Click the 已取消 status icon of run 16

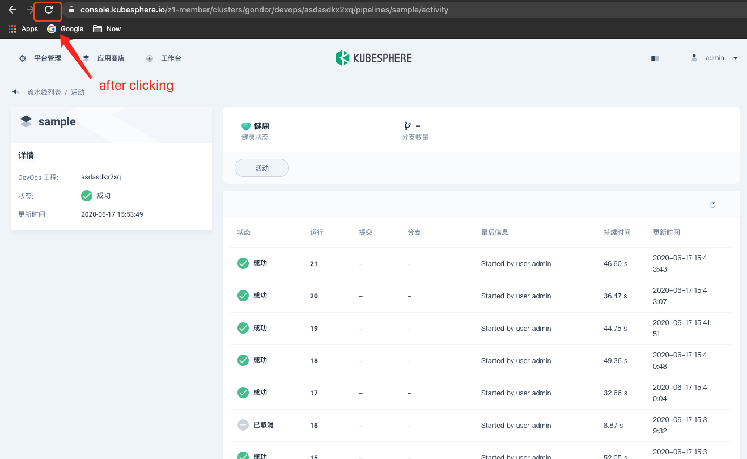[x=243, y=425]
